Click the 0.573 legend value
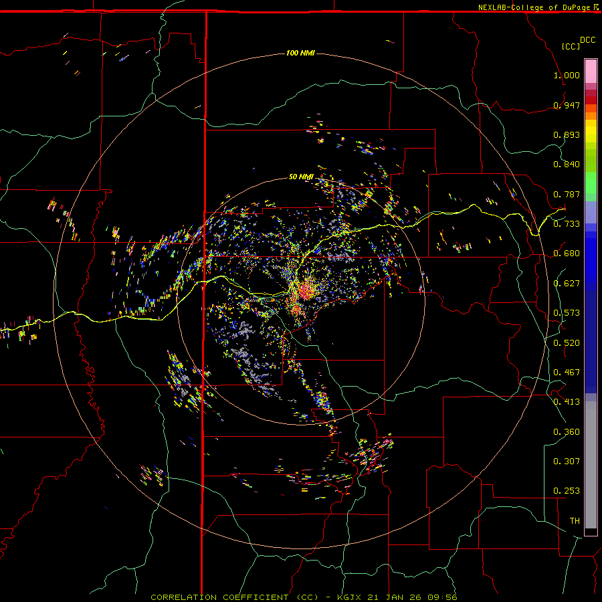 567,313
